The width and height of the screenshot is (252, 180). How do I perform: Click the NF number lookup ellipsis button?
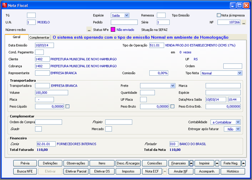click(243, 22)
